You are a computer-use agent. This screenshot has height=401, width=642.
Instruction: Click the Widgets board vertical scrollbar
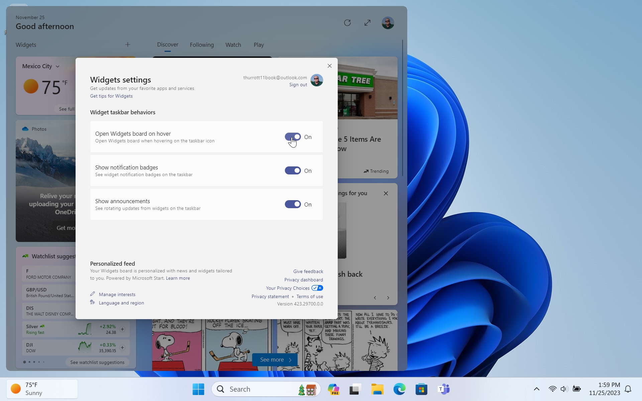[x=402, y=107]
